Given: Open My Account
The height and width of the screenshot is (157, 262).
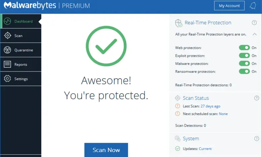Looking at the screenshot, I should (x=229, y=6).
